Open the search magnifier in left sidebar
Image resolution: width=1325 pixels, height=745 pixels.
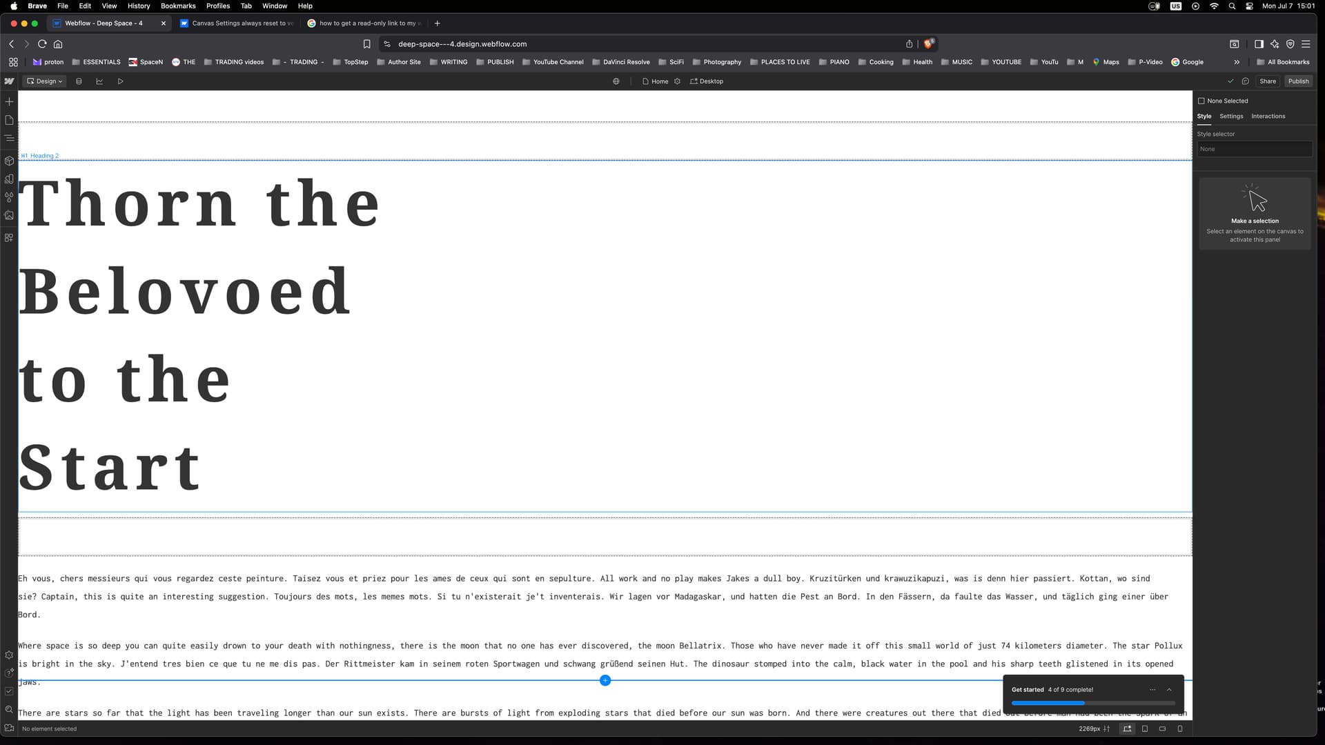tap(9, 709)
